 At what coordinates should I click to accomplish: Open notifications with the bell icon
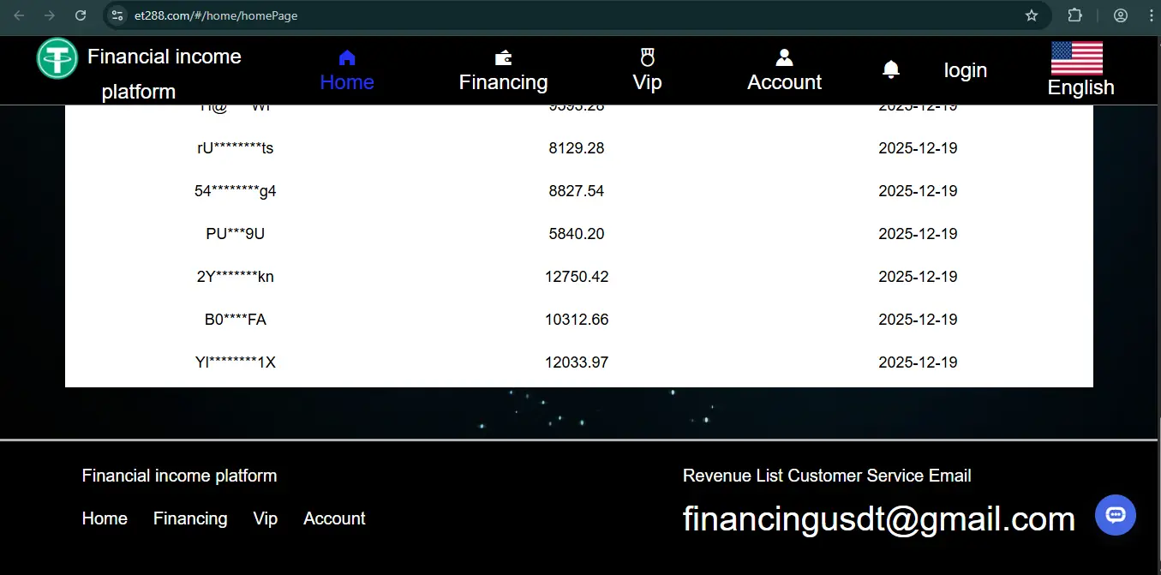click(x=891, y=69)
